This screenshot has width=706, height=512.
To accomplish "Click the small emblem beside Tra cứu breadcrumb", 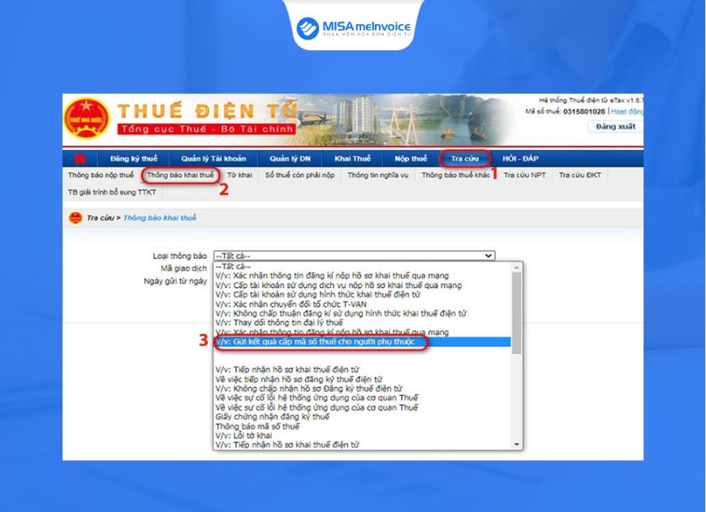I will 75,218.
